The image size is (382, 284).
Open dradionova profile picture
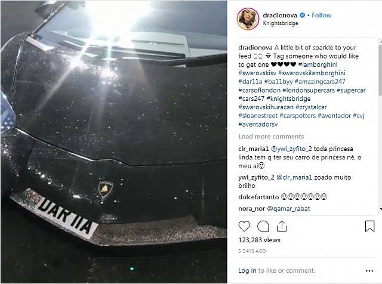[248, 18]
